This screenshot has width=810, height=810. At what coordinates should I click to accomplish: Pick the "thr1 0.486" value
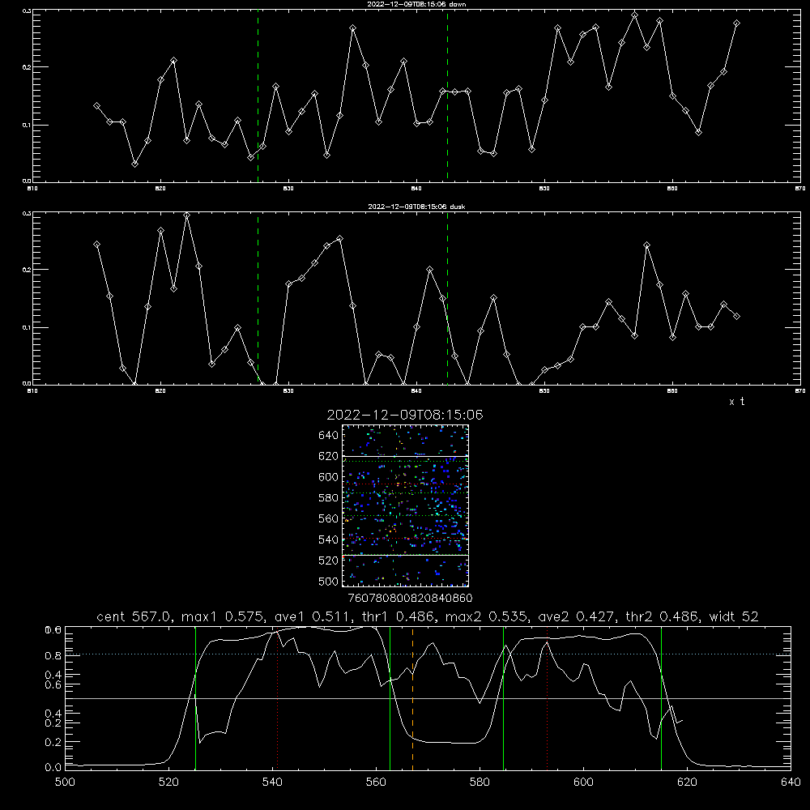(x=397, y=616)
